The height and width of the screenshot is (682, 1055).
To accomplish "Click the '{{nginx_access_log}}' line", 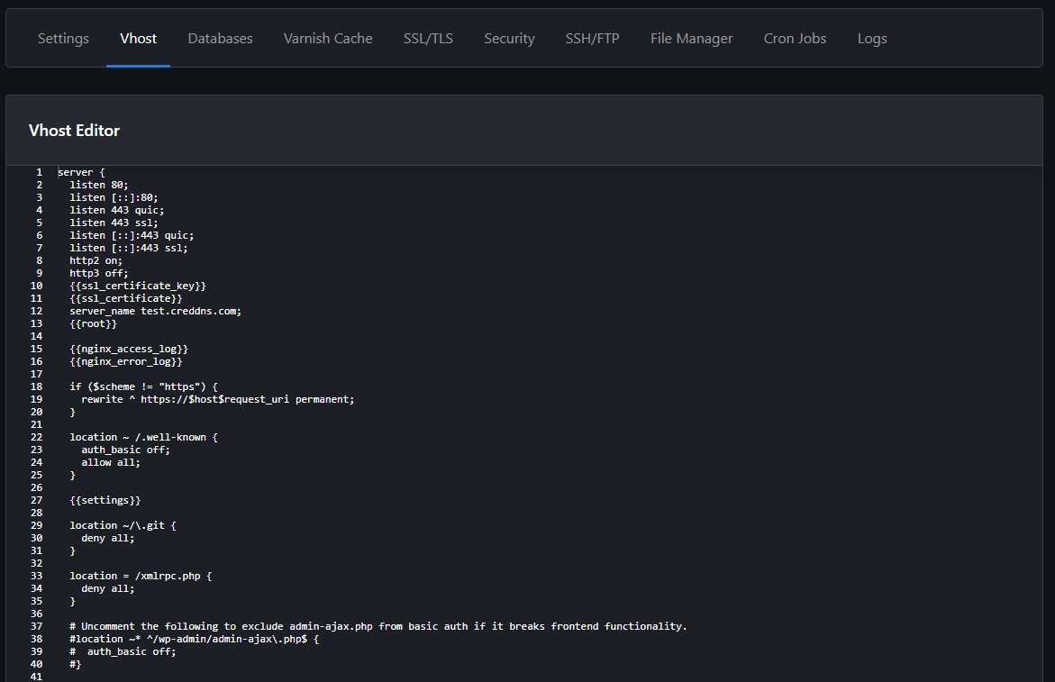I will tap(129, 349).
